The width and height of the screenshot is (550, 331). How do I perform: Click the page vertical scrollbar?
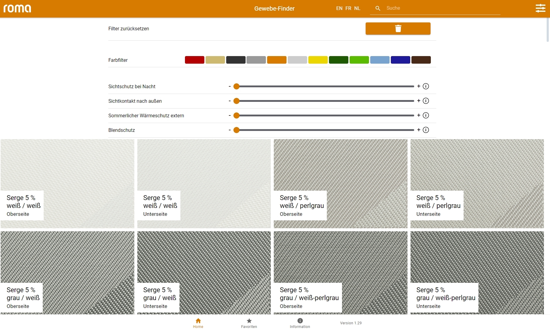(548, 30)
